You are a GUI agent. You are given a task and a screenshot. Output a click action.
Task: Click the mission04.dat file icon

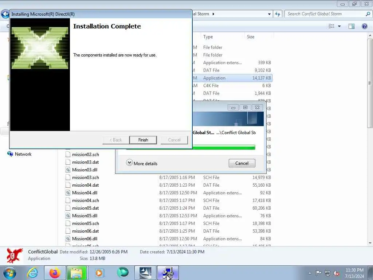68,185
